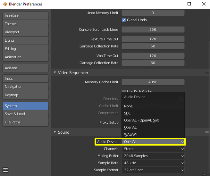This screenshot has width=210, height=176.
Task: Select None from Audio Device list
Action: [x=153, y=106]
